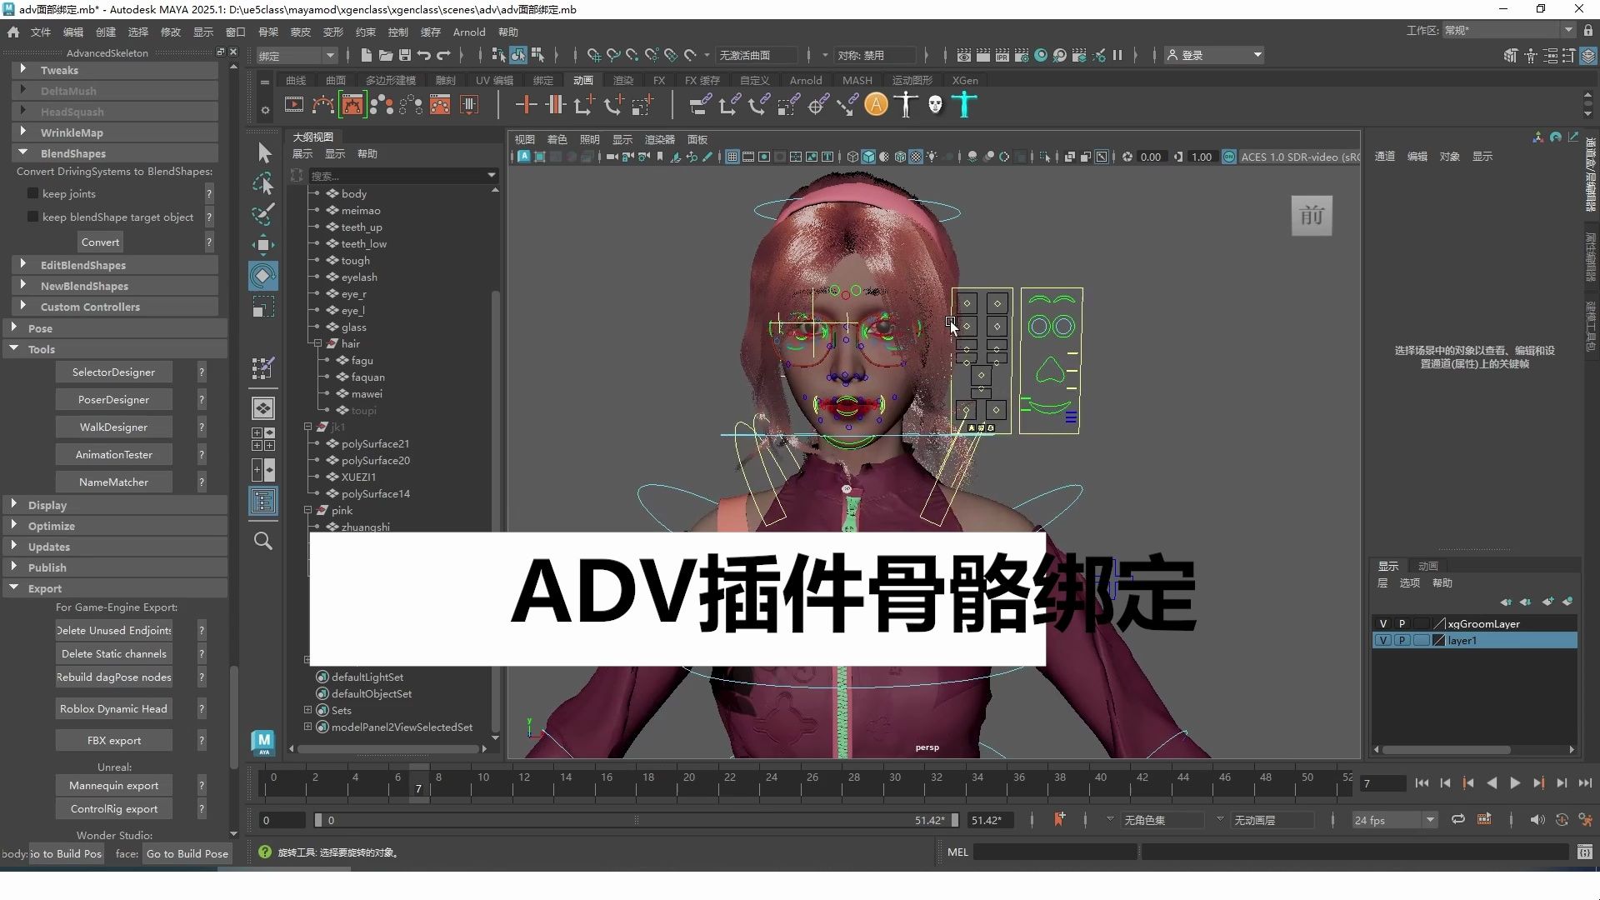Select the Move tool
The height and width of the screenshot is (900, 1600).
pyautogui.click(x=263, y=244)
